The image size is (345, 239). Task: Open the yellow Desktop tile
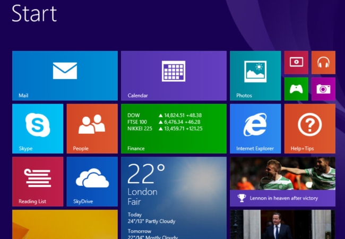click(65, 224)
